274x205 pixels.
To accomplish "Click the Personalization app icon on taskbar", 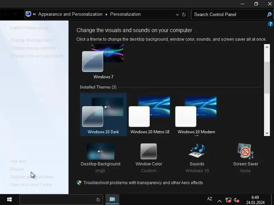I will pos(112,199).
